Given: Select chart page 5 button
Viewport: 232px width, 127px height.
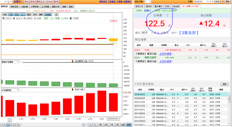Looking at the screenshot, I should click(x=15, y=125).
